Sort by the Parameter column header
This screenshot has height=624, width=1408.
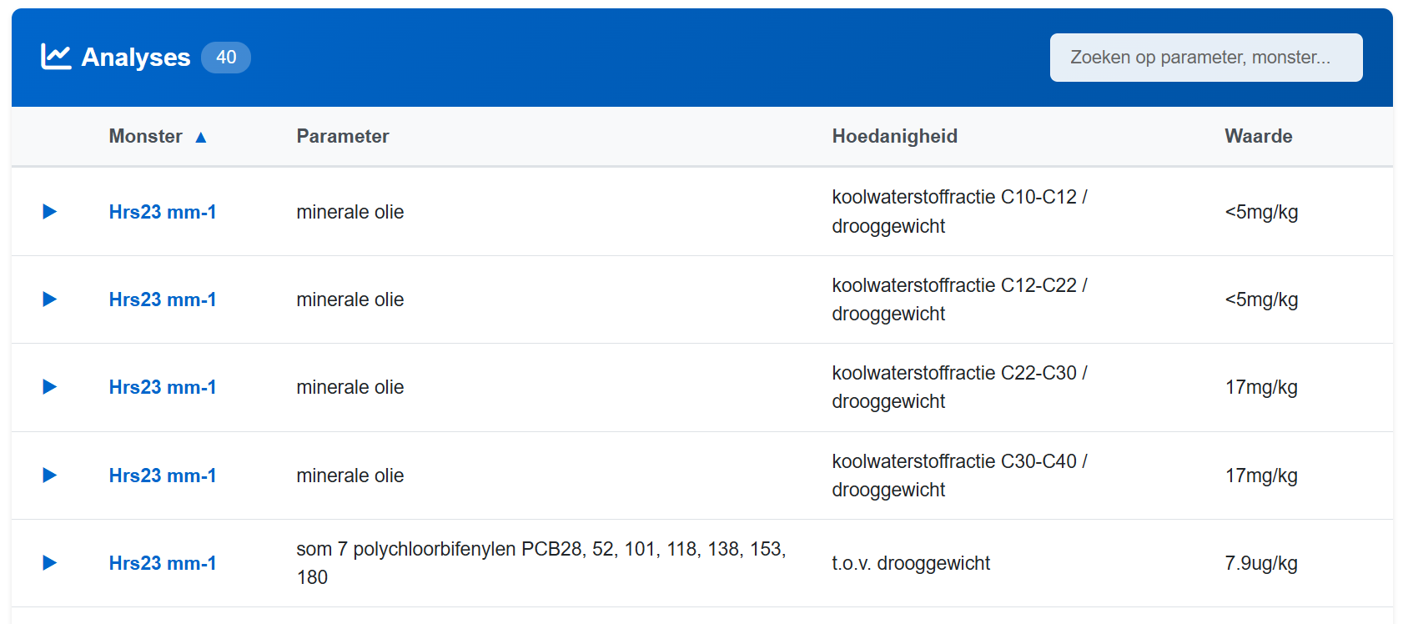[x=343, y=137]
